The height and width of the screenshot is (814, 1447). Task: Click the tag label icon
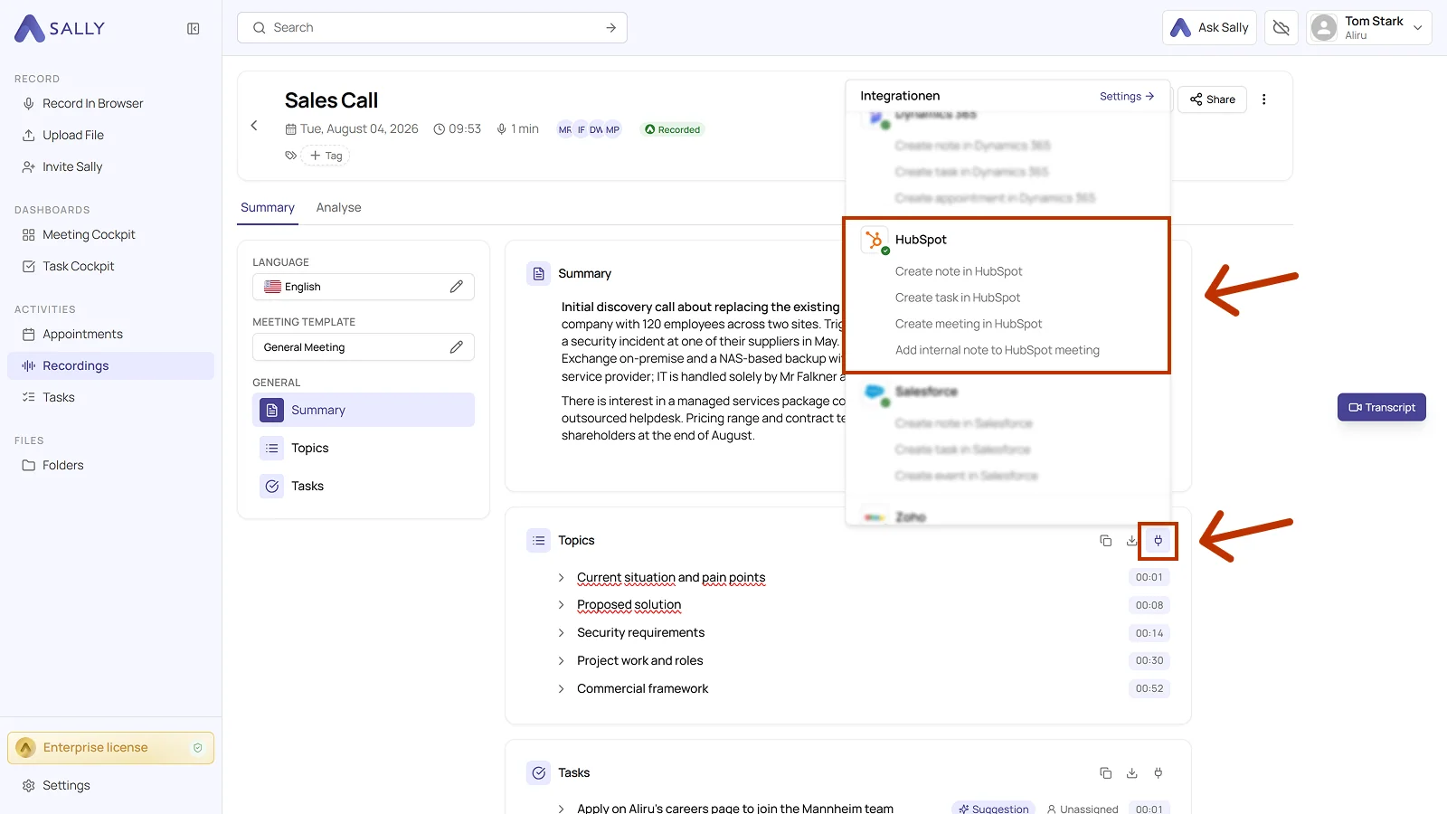[x=290, y=156]
